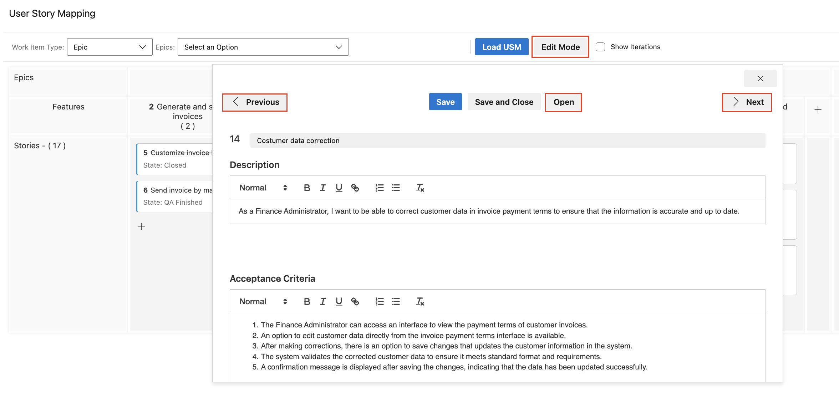Viewport: 839px width, 398px height.
Task: Clear formatting in Description editor
Action: tap(420, 188)
